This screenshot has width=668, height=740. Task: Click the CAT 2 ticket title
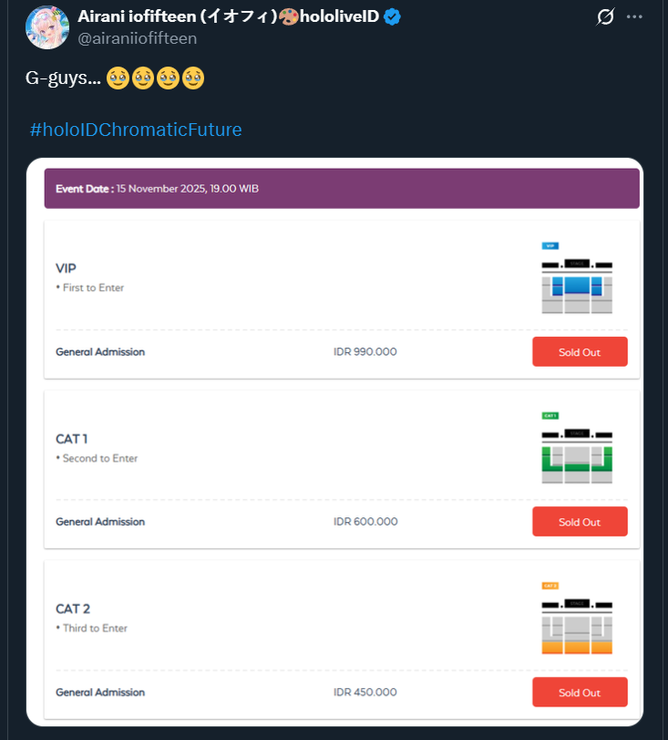tap(73, 609)
